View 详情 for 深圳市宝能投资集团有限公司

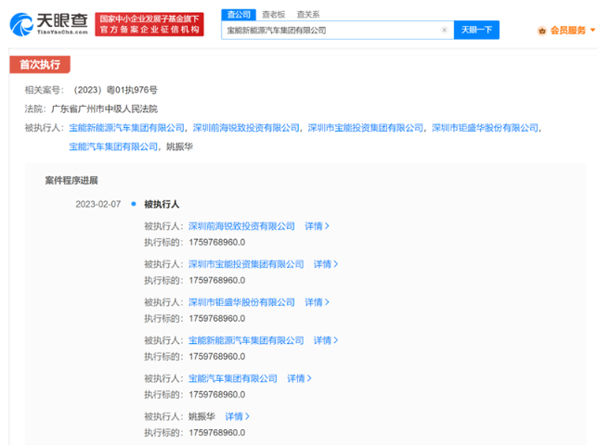coord(326,264)
